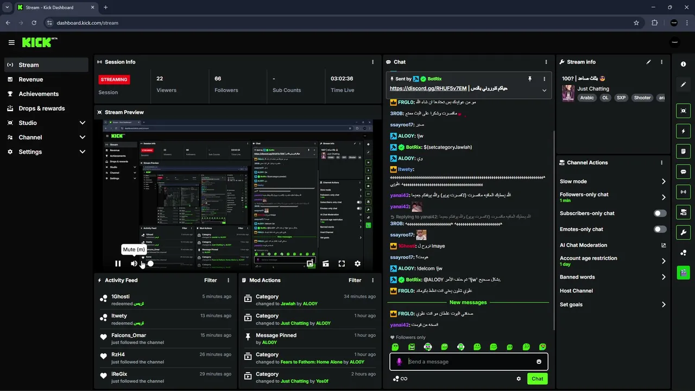Open the discord.gg/RHUF5v7EM link
The image size is (695, 391).
pos(428,88)
